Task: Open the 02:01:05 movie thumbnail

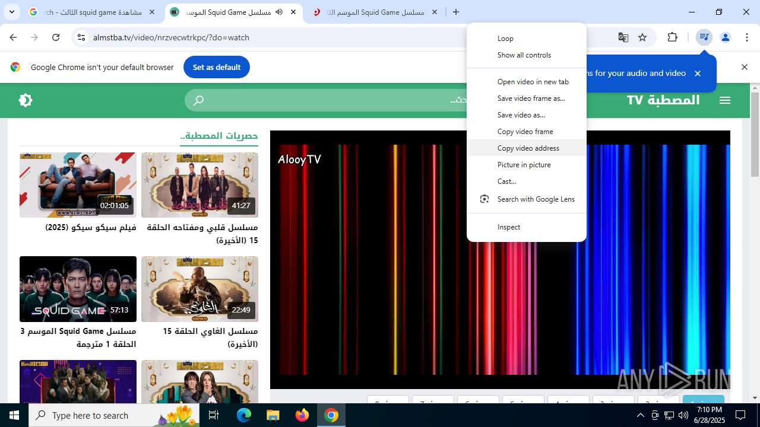Action: coord(78,185)
